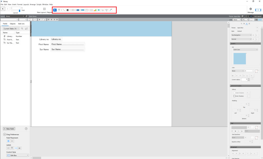Select the Button tool
The image size is (263, 159).
coord(78,10)
